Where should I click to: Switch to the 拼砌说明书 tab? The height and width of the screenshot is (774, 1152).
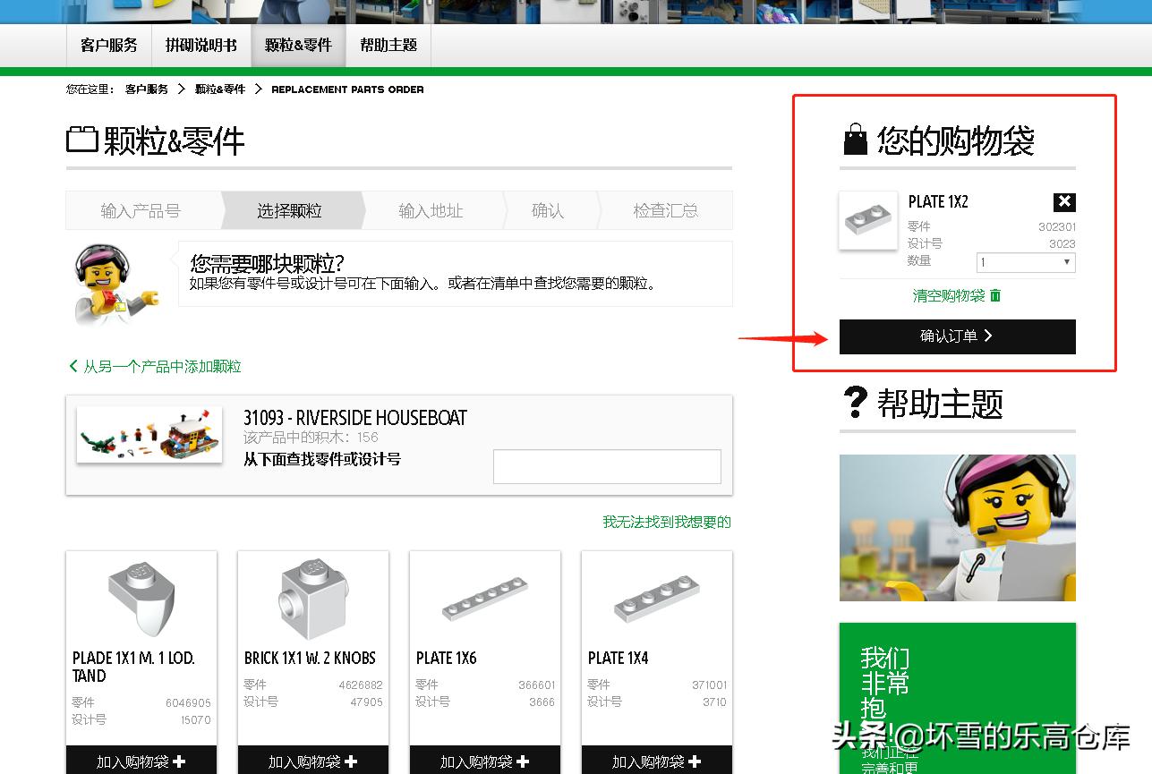(x=201, y=44)
